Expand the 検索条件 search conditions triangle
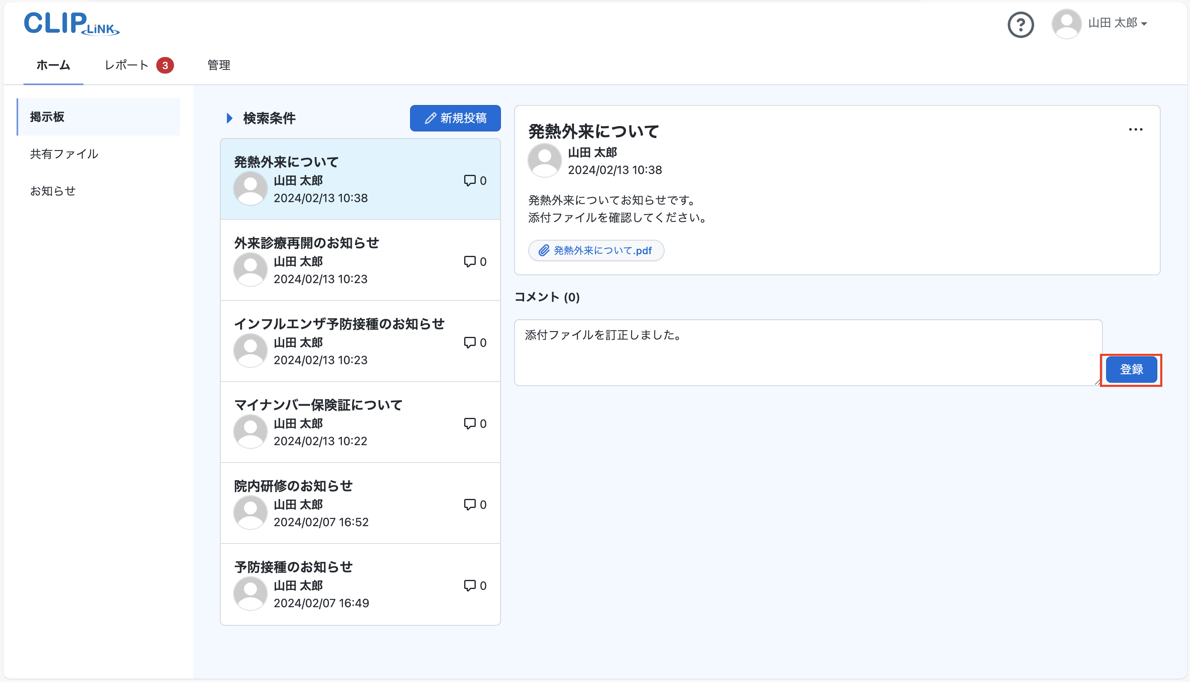 pyautogui.click(x=229, y=118)
